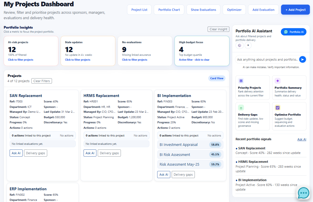The width and height of the screenshot is (313, 202).
Task: Open the BI Implementation project title
Action: (x=174, y=96)
